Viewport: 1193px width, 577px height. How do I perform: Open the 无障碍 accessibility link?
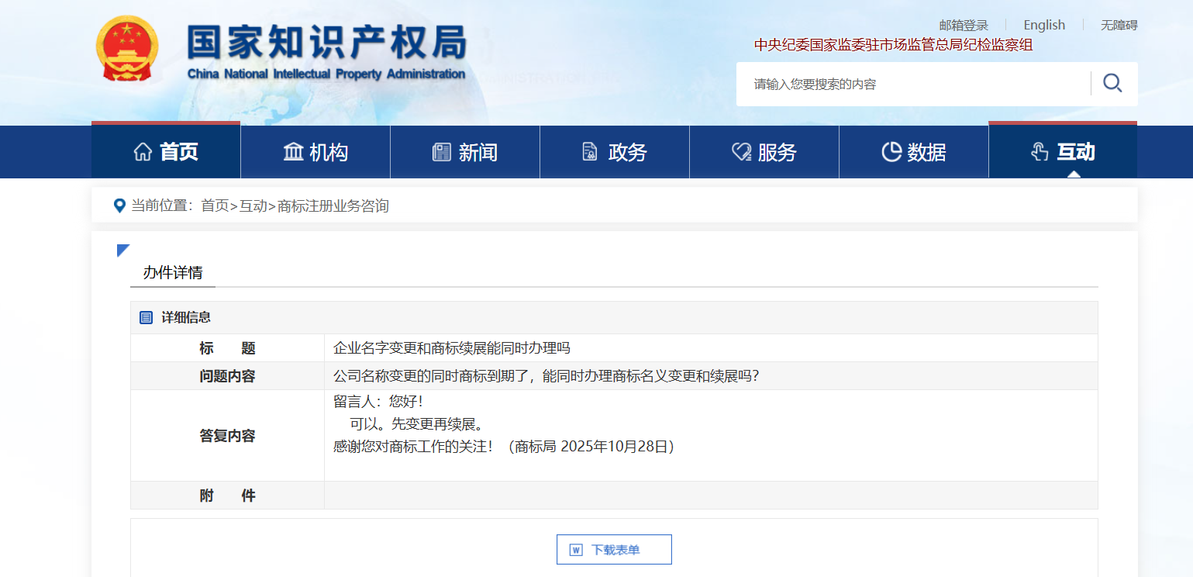click(1119, 25)
